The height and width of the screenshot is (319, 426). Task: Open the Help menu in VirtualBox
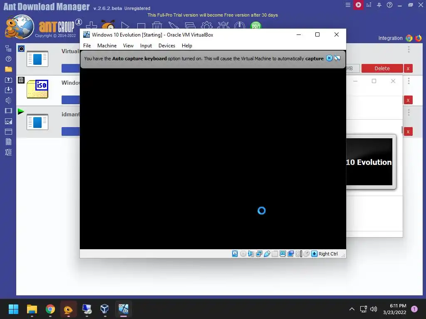pyautogui.click(x=187, y=46)
